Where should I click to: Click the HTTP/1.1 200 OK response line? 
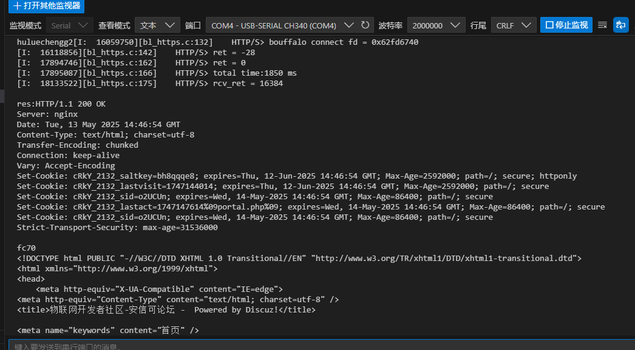tap(61, 104)
